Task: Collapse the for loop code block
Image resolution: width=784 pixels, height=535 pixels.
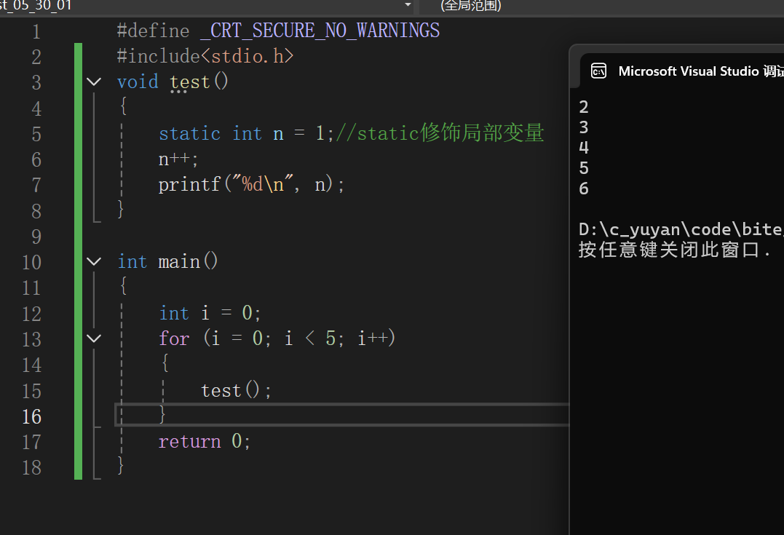Action: click(x=94, y=338)
